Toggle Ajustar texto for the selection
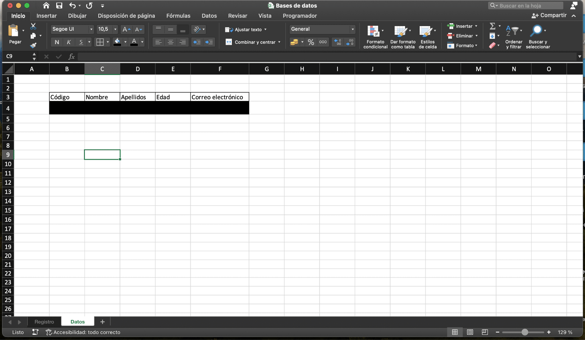This screenshot has width=585, height=340. point(245,29)
